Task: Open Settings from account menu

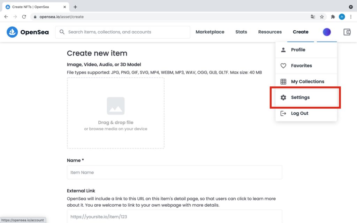Action: [306, 98]
